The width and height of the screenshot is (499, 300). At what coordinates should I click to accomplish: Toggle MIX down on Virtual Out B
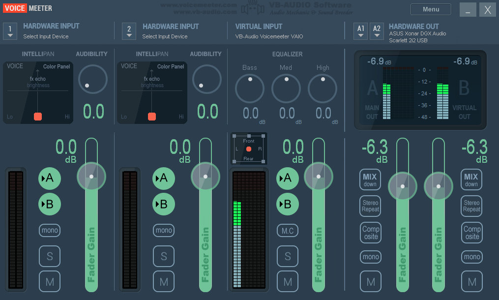[x=471, y=180]
